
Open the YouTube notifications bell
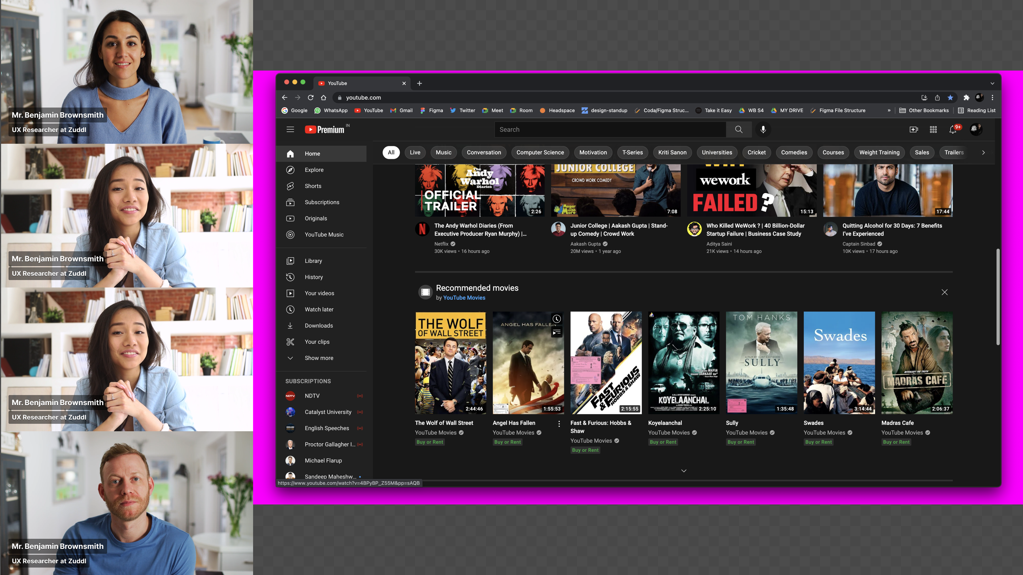tap(953, 129)
